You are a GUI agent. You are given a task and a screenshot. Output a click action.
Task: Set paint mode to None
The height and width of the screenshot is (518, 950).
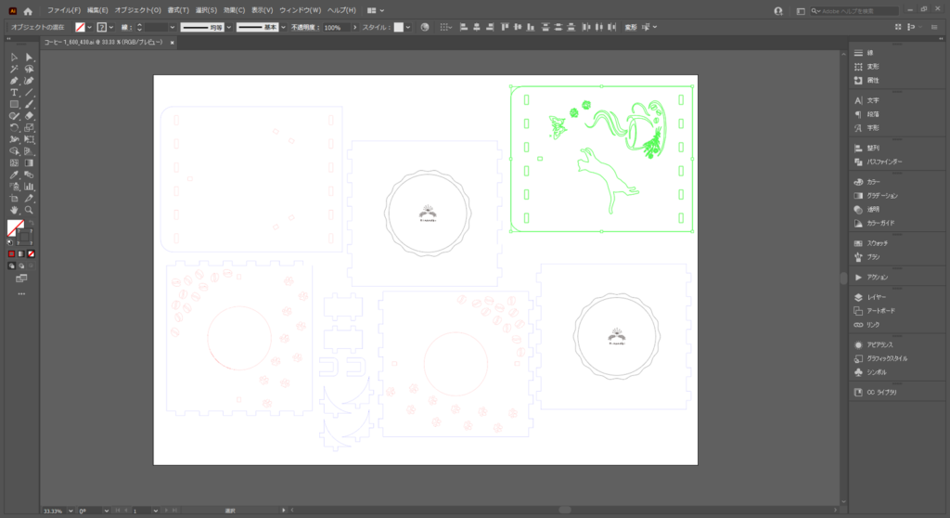coord(32,253)
